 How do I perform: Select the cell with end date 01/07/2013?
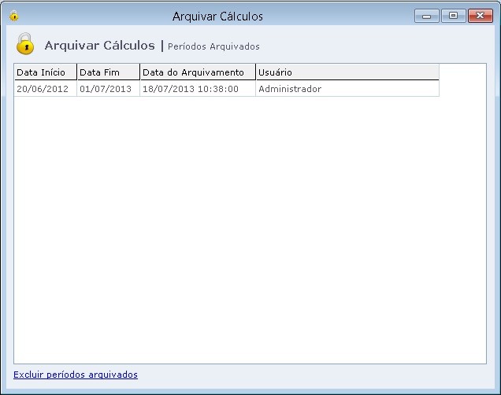[x=108, y=89]
